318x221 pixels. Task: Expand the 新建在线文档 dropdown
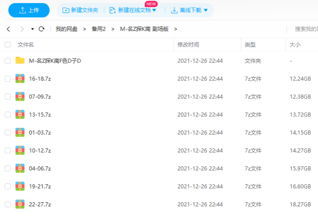tap(154, 10)
